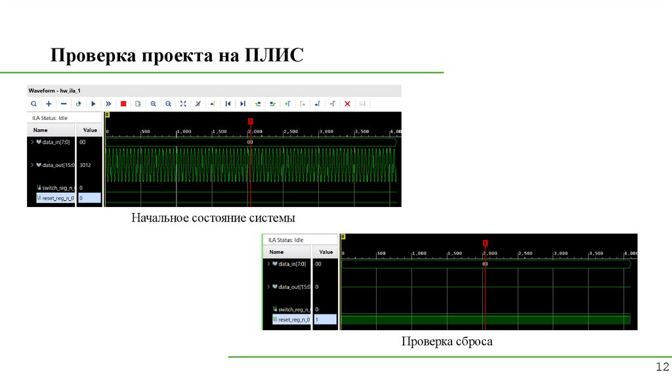The height and width of the screenshot is (376, 672).
Task: Click the Value column header in upper waveform
Action: pos(89,130)
